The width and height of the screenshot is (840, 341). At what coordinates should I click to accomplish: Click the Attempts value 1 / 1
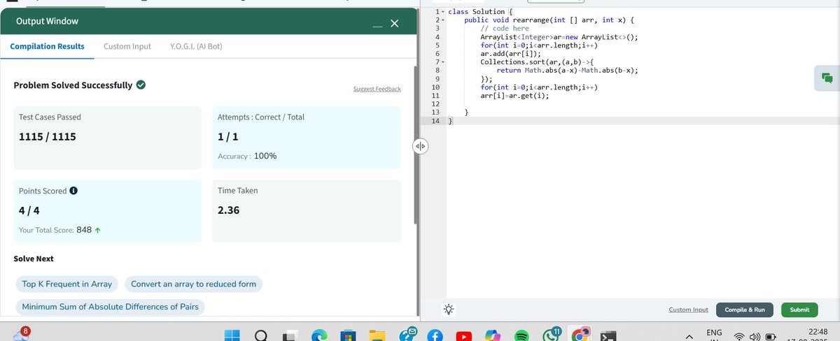[x=227, y=137]
